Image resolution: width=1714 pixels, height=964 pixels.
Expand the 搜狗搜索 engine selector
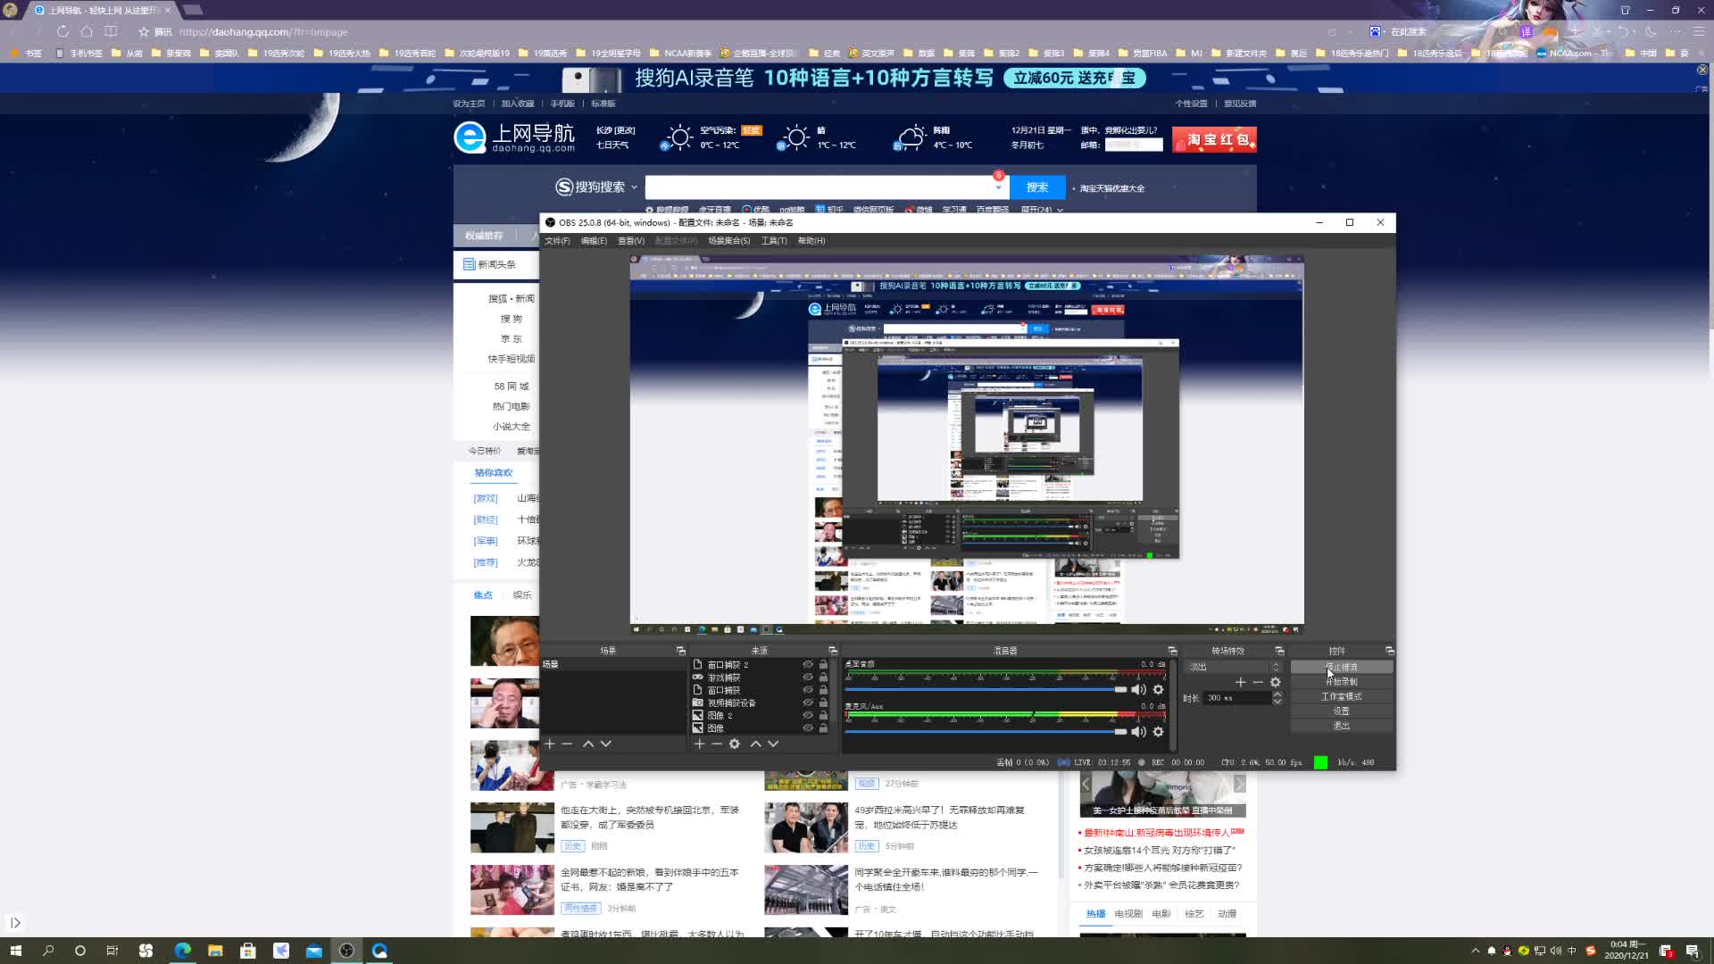[634, 187]
